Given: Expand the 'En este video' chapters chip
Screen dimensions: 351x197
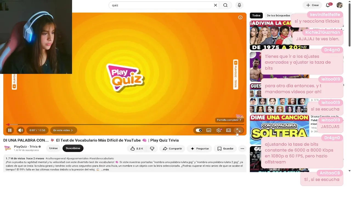Looking at the screenshot, I should [x=63, y=130].
